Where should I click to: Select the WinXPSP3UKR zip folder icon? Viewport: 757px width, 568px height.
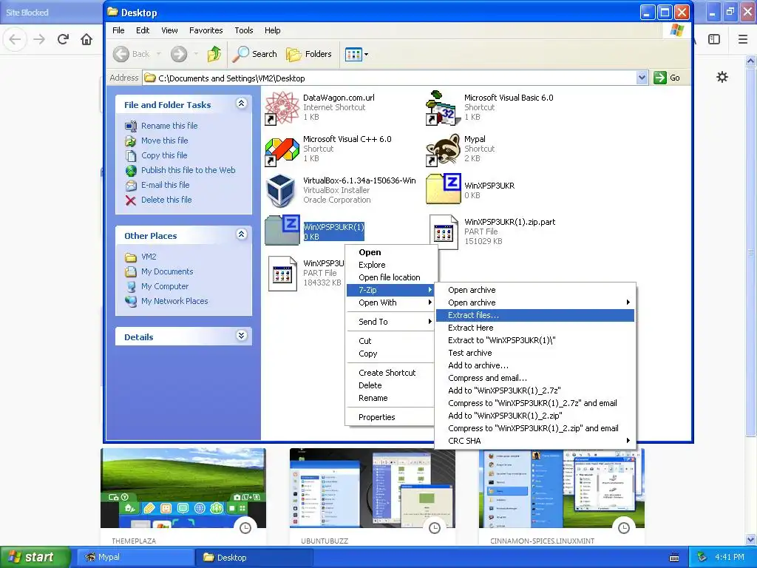pos(444,189)
